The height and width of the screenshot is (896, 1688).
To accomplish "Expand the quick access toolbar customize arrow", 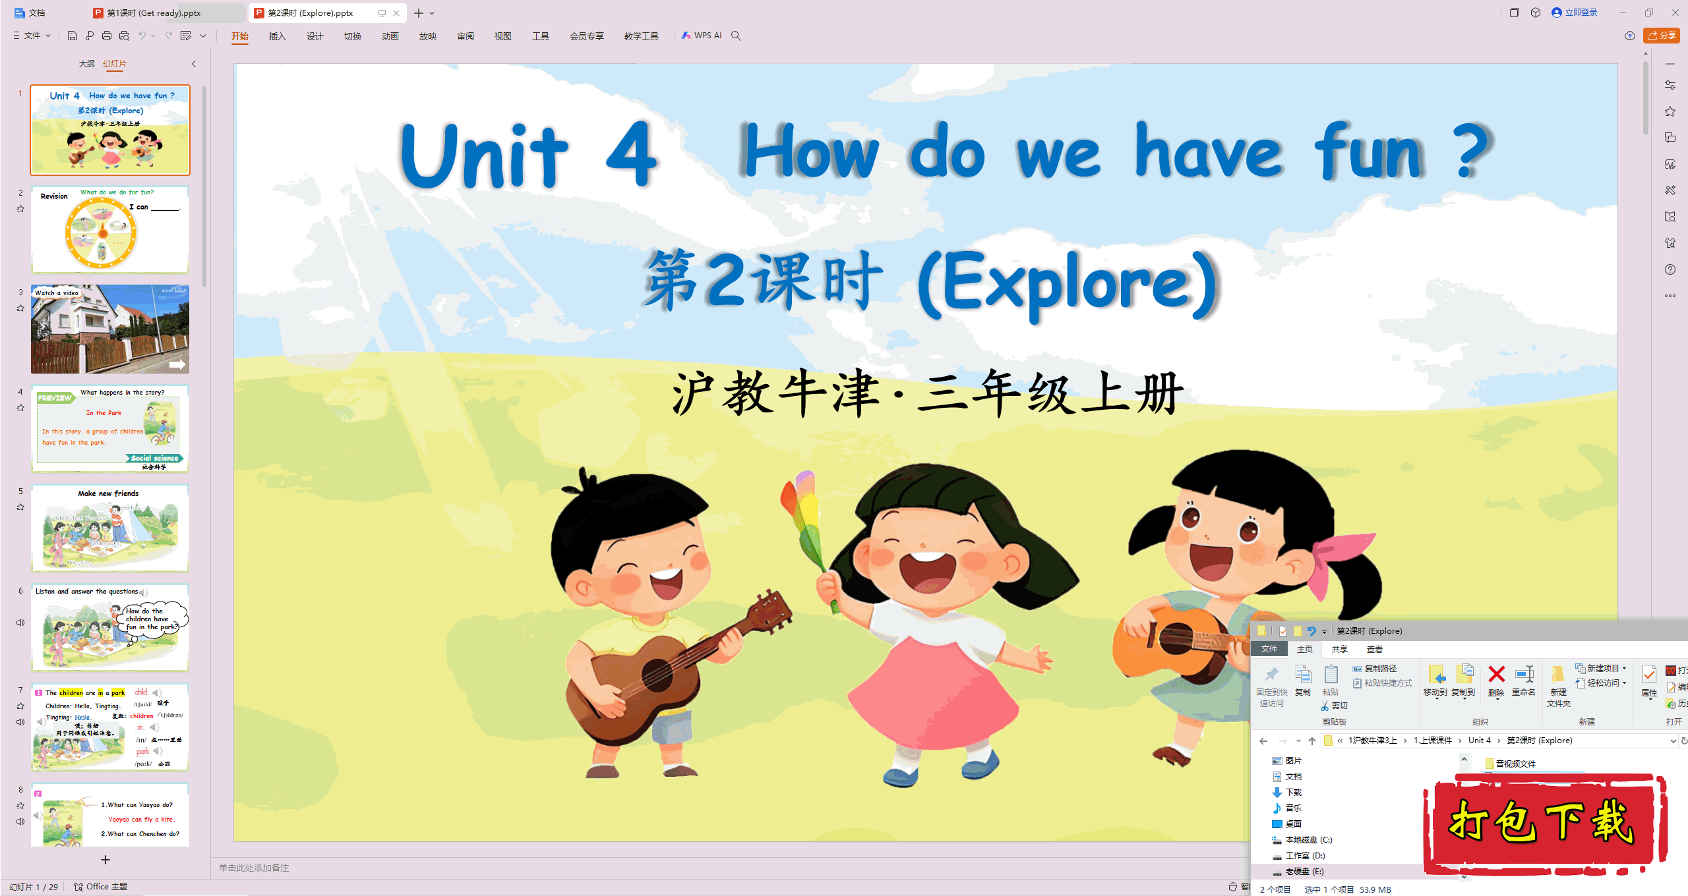I will coord(203,36).
